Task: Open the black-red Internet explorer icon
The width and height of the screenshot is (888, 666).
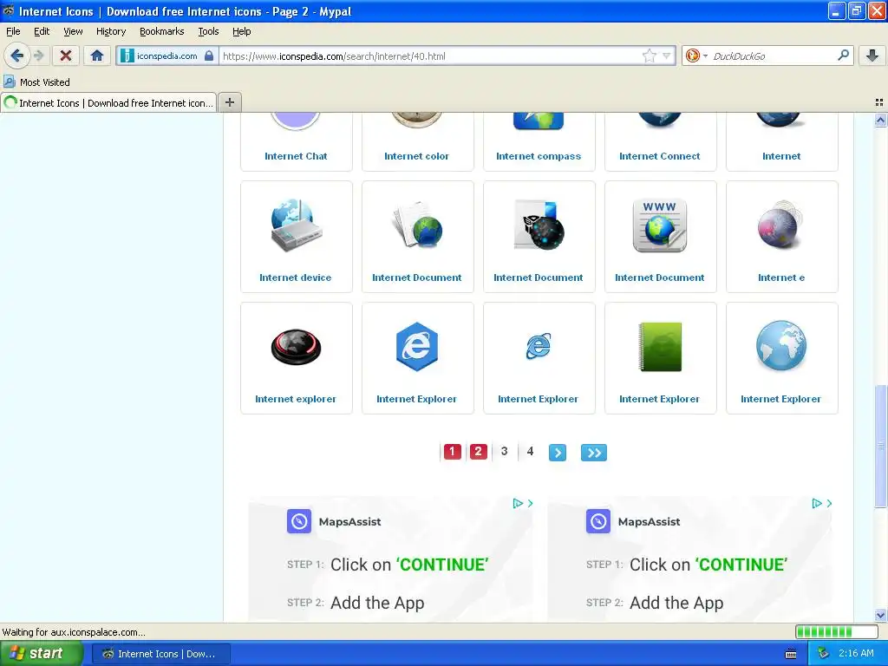Action: point(297,347)
